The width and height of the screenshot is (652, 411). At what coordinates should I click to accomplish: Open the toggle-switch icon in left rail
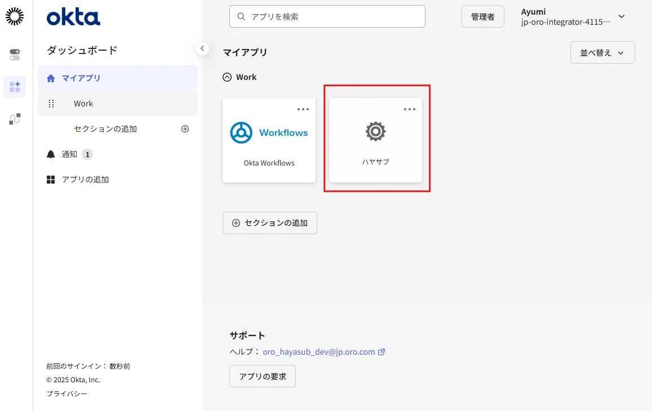[x=15, y=55]
